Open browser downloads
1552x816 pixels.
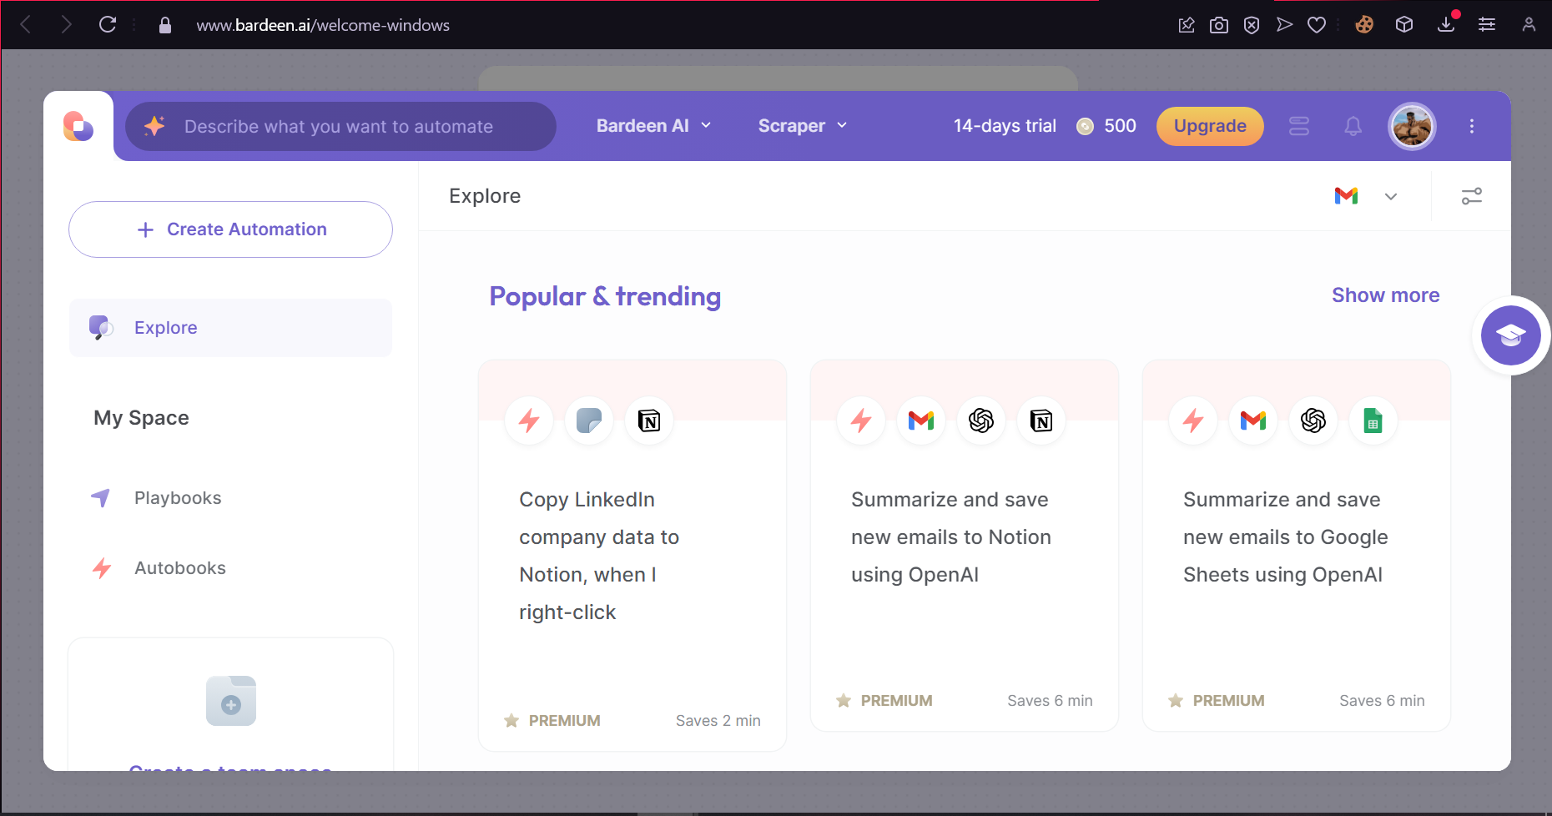[1446, 25]
